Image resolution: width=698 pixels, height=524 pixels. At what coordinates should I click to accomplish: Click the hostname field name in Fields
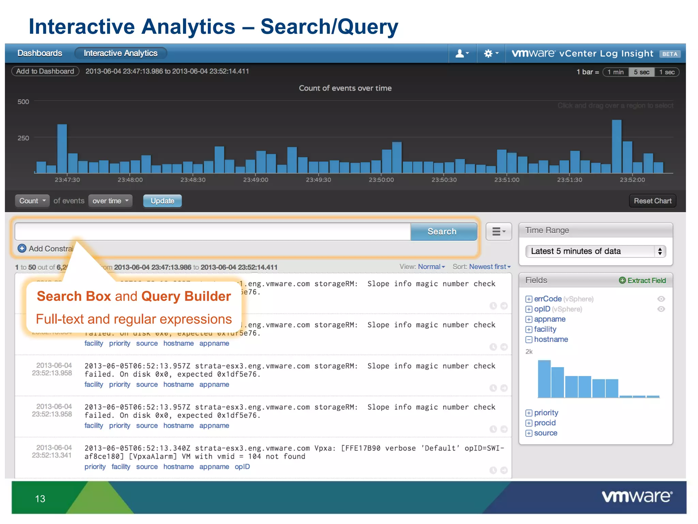click(x=551, y=339)
